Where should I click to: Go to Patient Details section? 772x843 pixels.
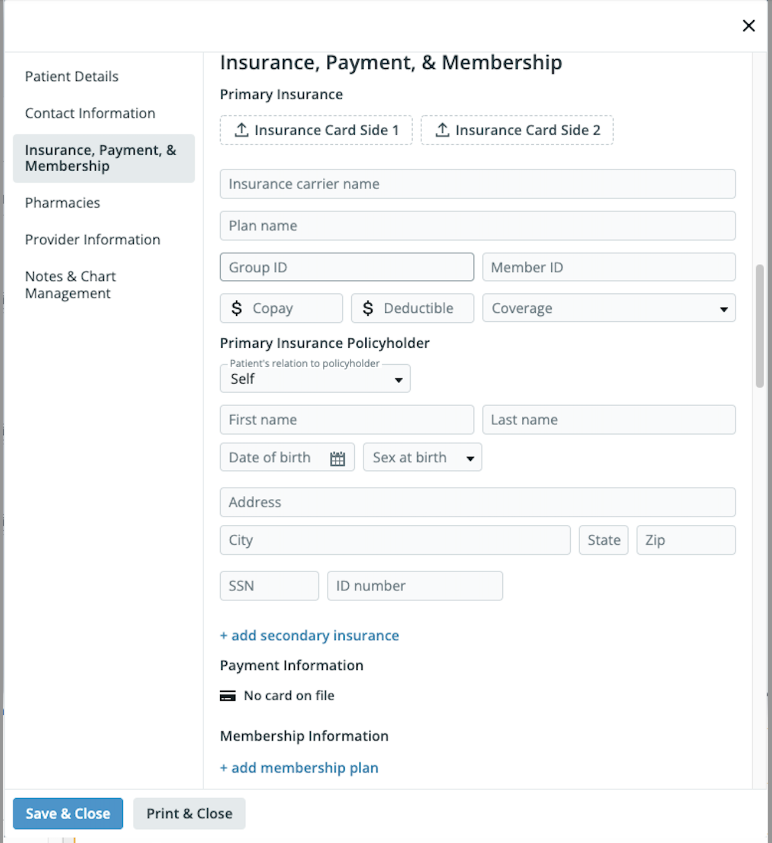[x=71, y=76]
